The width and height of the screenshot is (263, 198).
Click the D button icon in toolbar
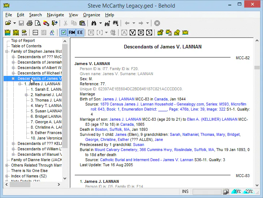(141, 33)
